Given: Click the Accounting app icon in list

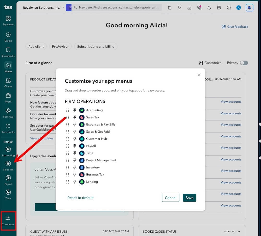Looking at the screenshot, I should point(82,110).
